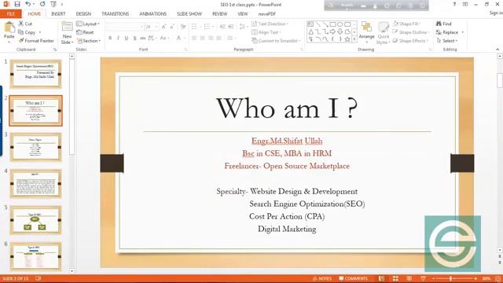Open the Layout dropdown

coord(88,24)
